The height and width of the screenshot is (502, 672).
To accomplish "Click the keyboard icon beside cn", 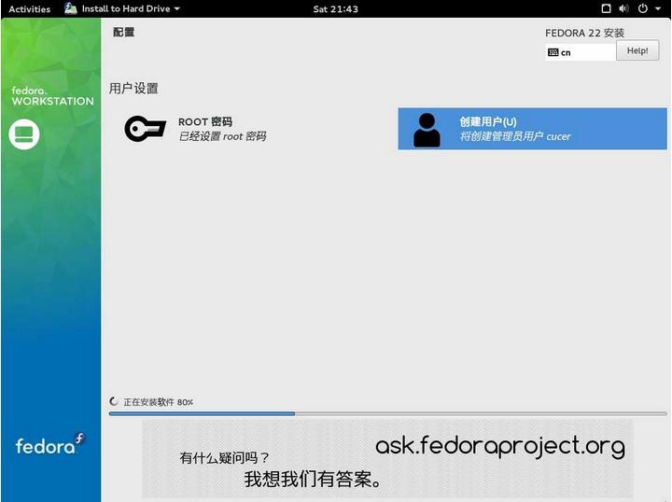I will pos(553,52).
